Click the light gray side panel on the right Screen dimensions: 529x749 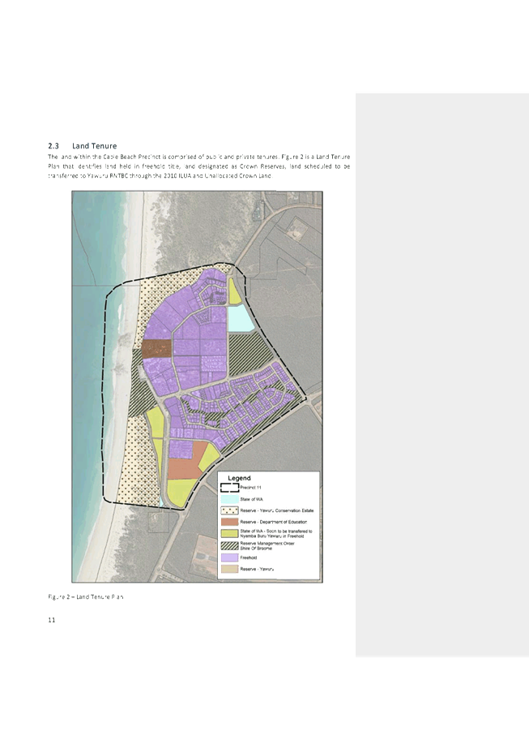click(442, 373)
